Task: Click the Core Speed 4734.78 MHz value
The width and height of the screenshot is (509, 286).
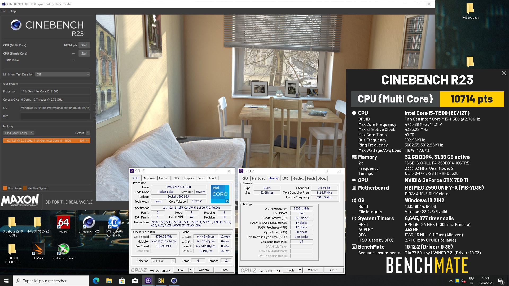Action: tap(164, 237)
